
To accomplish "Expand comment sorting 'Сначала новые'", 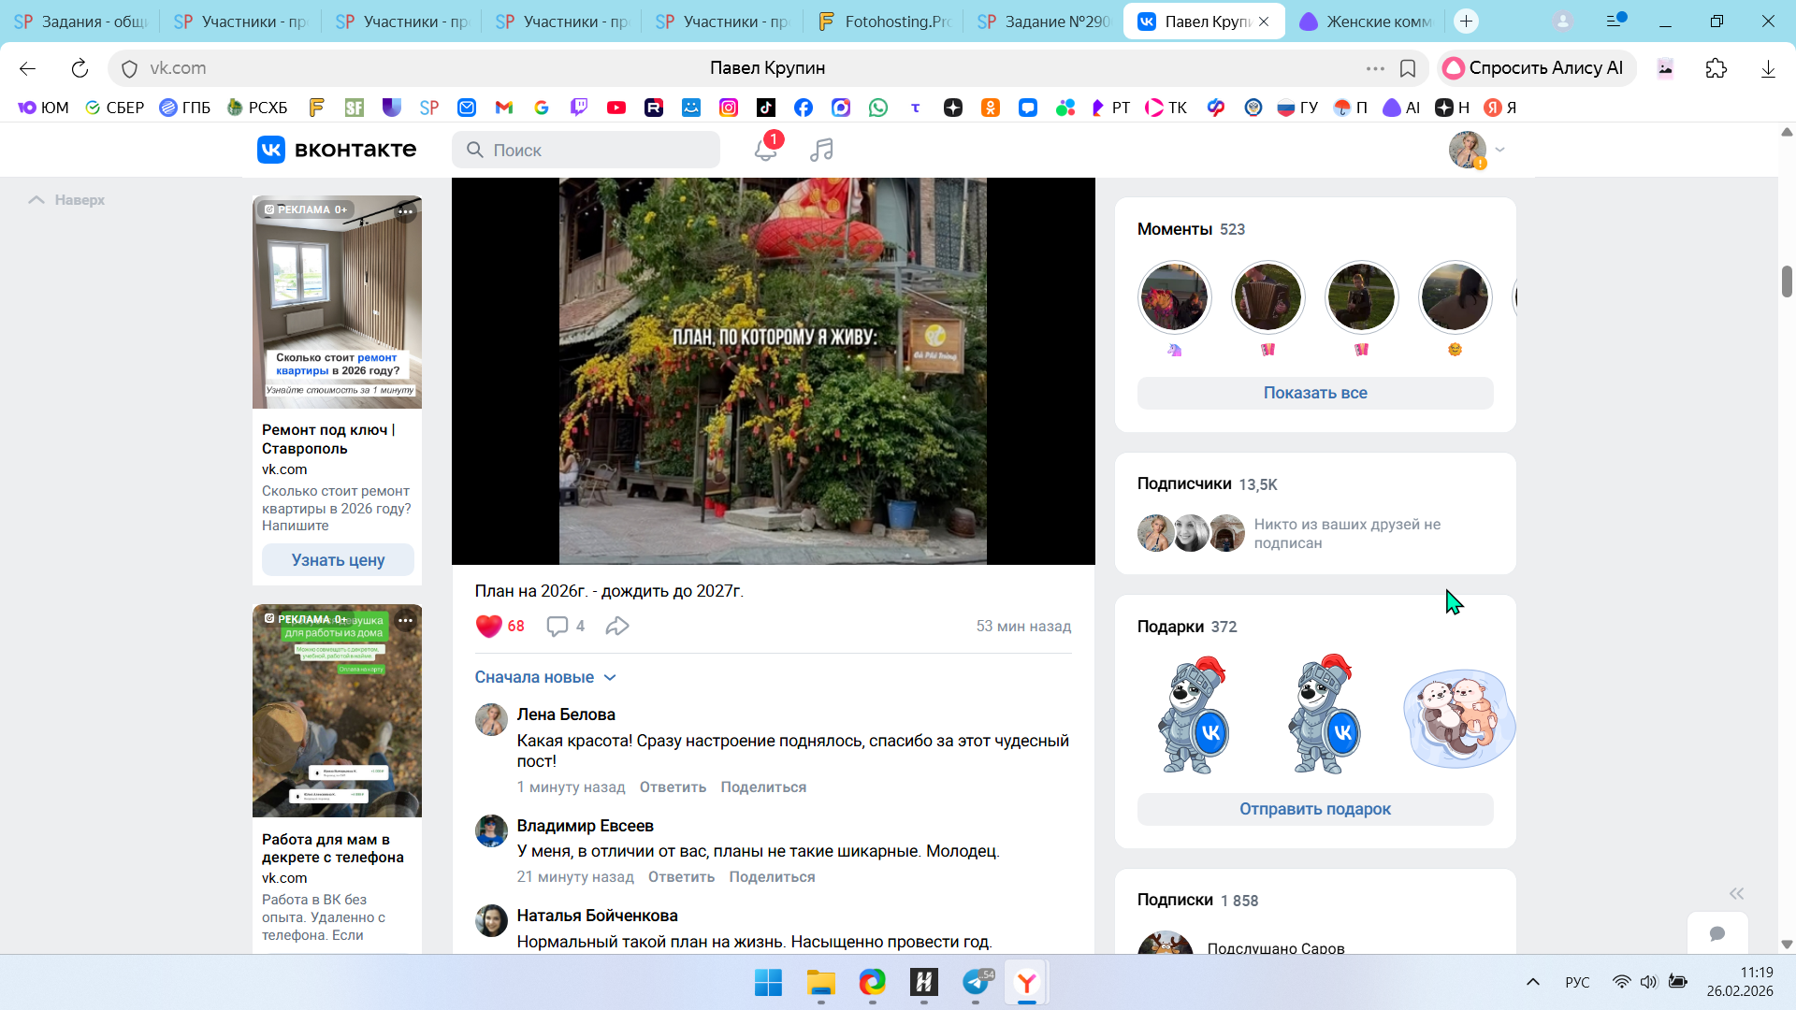I will 544,677.
